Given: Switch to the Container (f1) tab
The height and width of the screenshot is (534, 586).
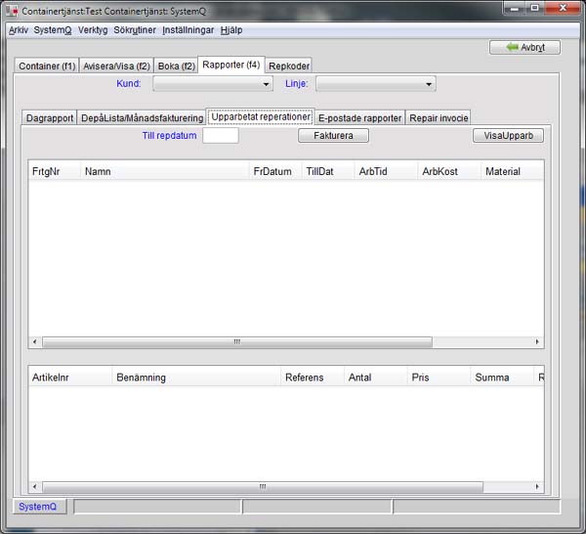Looking at the screenshot, I should 47,66.
